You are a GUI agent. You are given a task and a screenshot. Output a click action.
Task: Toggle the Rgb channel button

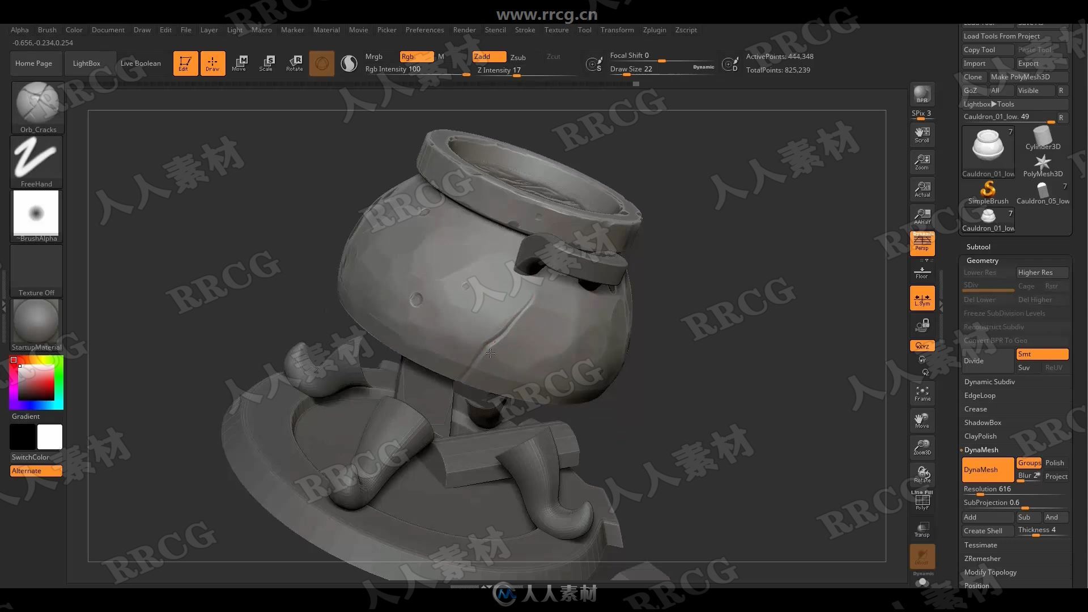tap(416, 57)
